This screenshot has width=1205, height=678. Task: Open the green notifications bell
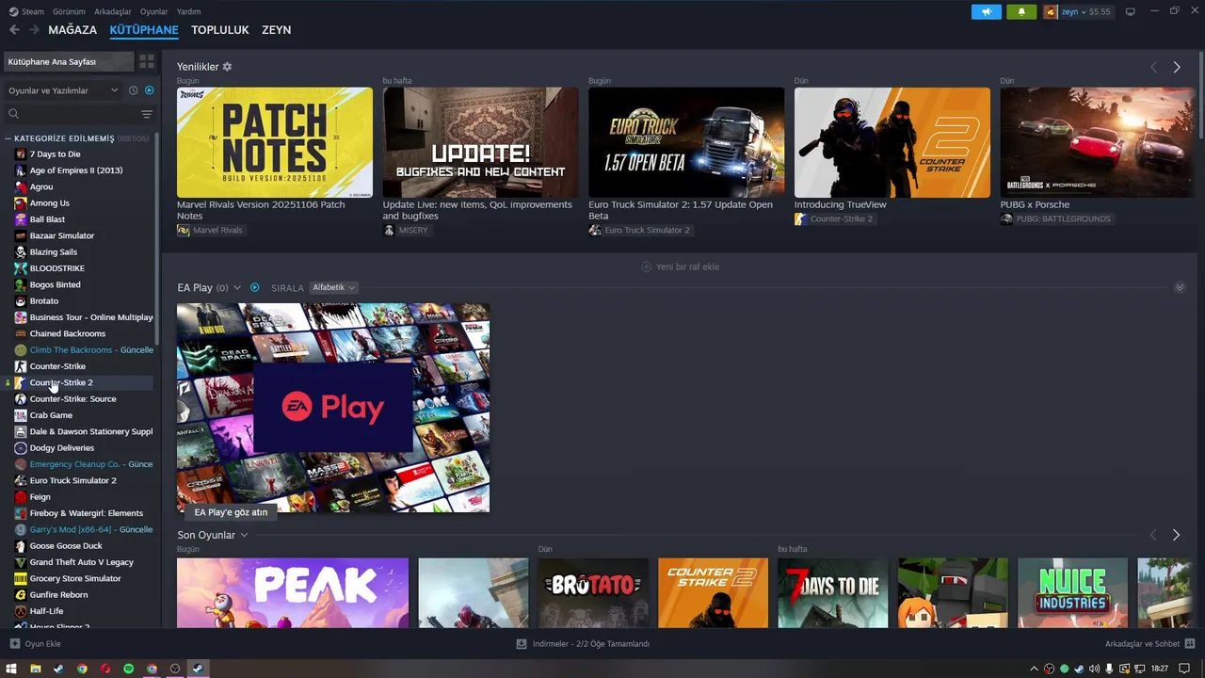[1021, 11]
